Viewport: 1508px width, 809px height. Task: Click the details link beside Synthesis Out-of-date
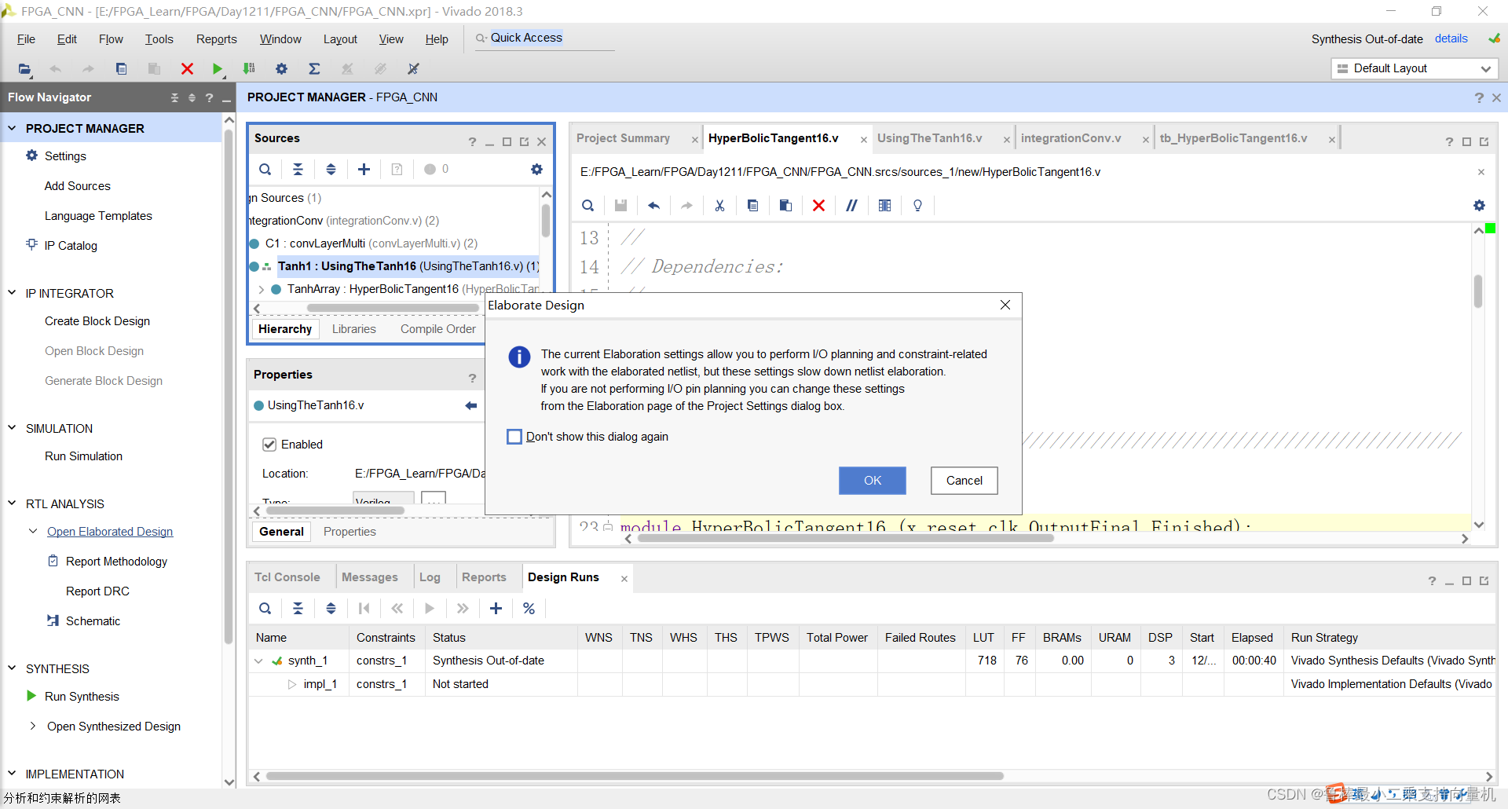pyautogui.click(x=1451, y=38)
